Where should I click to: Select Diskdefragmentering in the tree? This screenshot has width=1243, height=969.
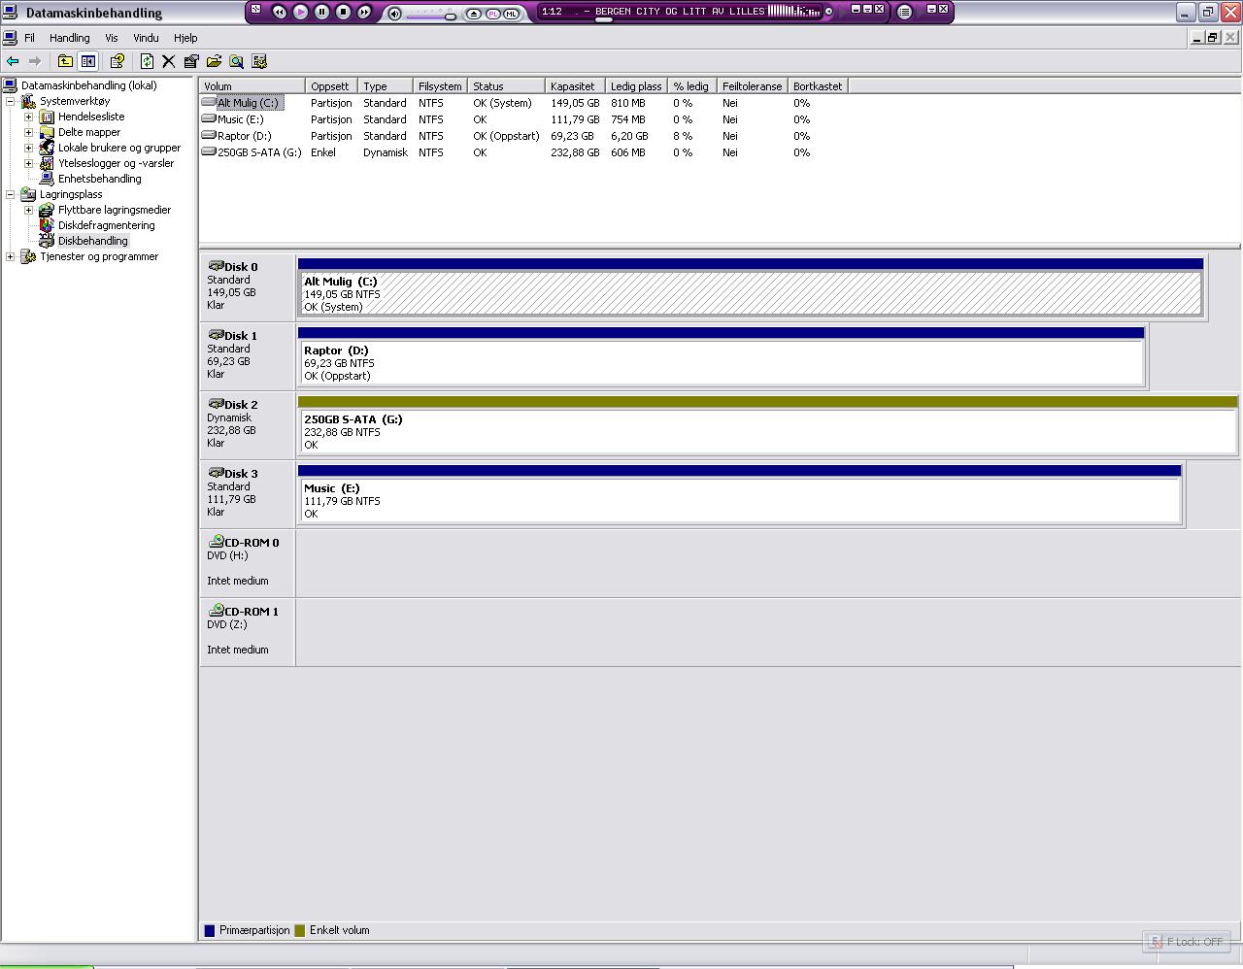coord(106,225)
